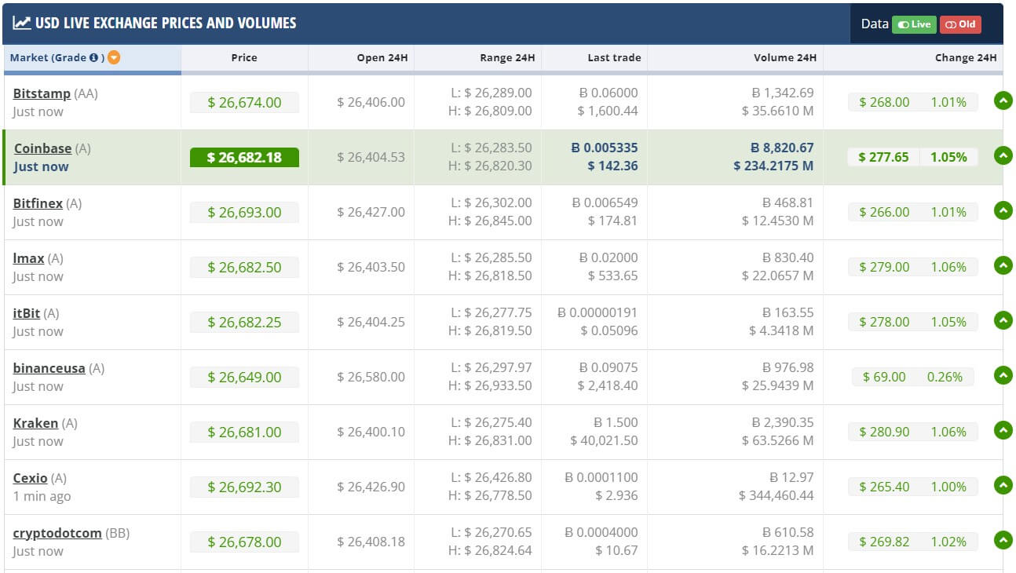Switch data mode to Live
The height and width of the screenshot is (573, 1016).
click(x=914, y=24)
